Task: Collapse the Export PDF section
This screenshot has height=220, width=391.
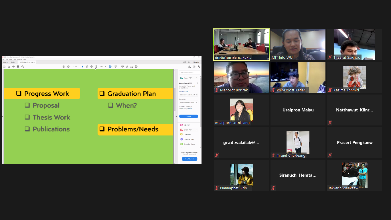Action: coord(197,78)
